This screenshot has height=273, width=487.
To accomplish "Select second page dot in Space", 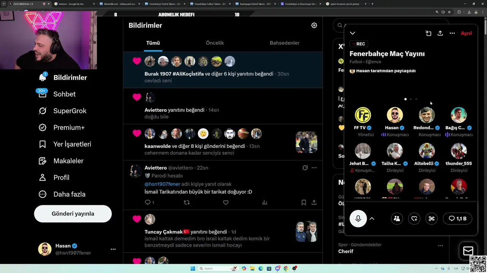I will pyautogui.click(x=411, y=99).
